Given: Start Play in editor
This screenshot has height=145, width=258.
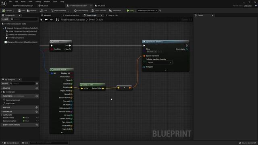Looking at the screenshot, I should tap(130, 10).
